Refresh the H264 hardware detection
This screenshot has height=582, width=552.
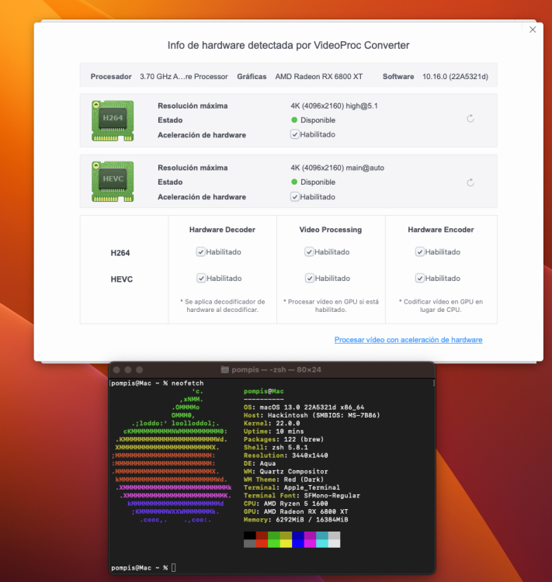[x=470, y=119]
